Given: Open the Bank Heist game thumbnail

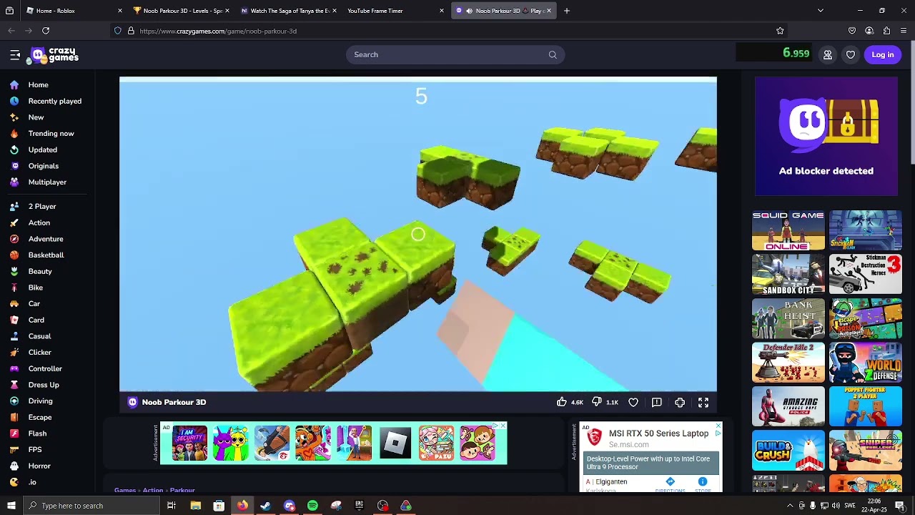Looking at the screenshot, I should tap(788, 318).
